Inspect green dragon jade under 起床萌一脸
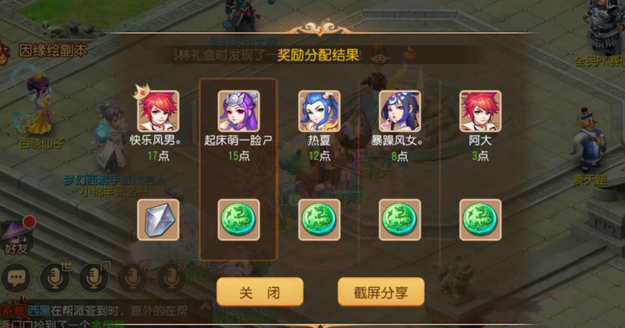The width and height of the screenshot is (625, 328). (239, 220)
